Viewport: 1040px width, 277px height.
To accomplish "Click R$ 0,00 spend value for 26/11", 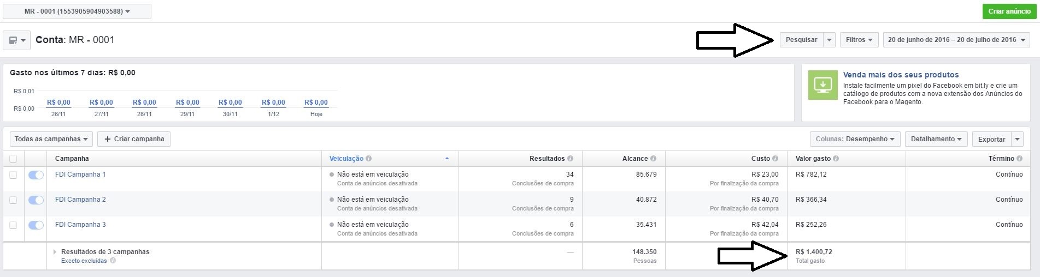I will click(x=58, y=103).
